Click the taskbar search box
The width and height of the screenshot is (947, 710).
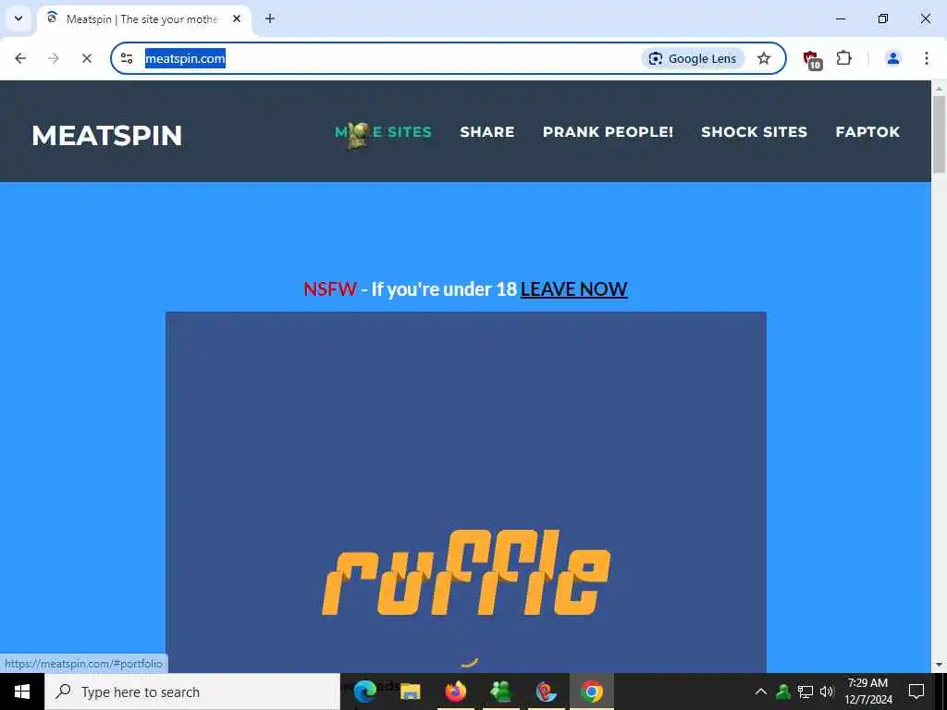(192, 692)
